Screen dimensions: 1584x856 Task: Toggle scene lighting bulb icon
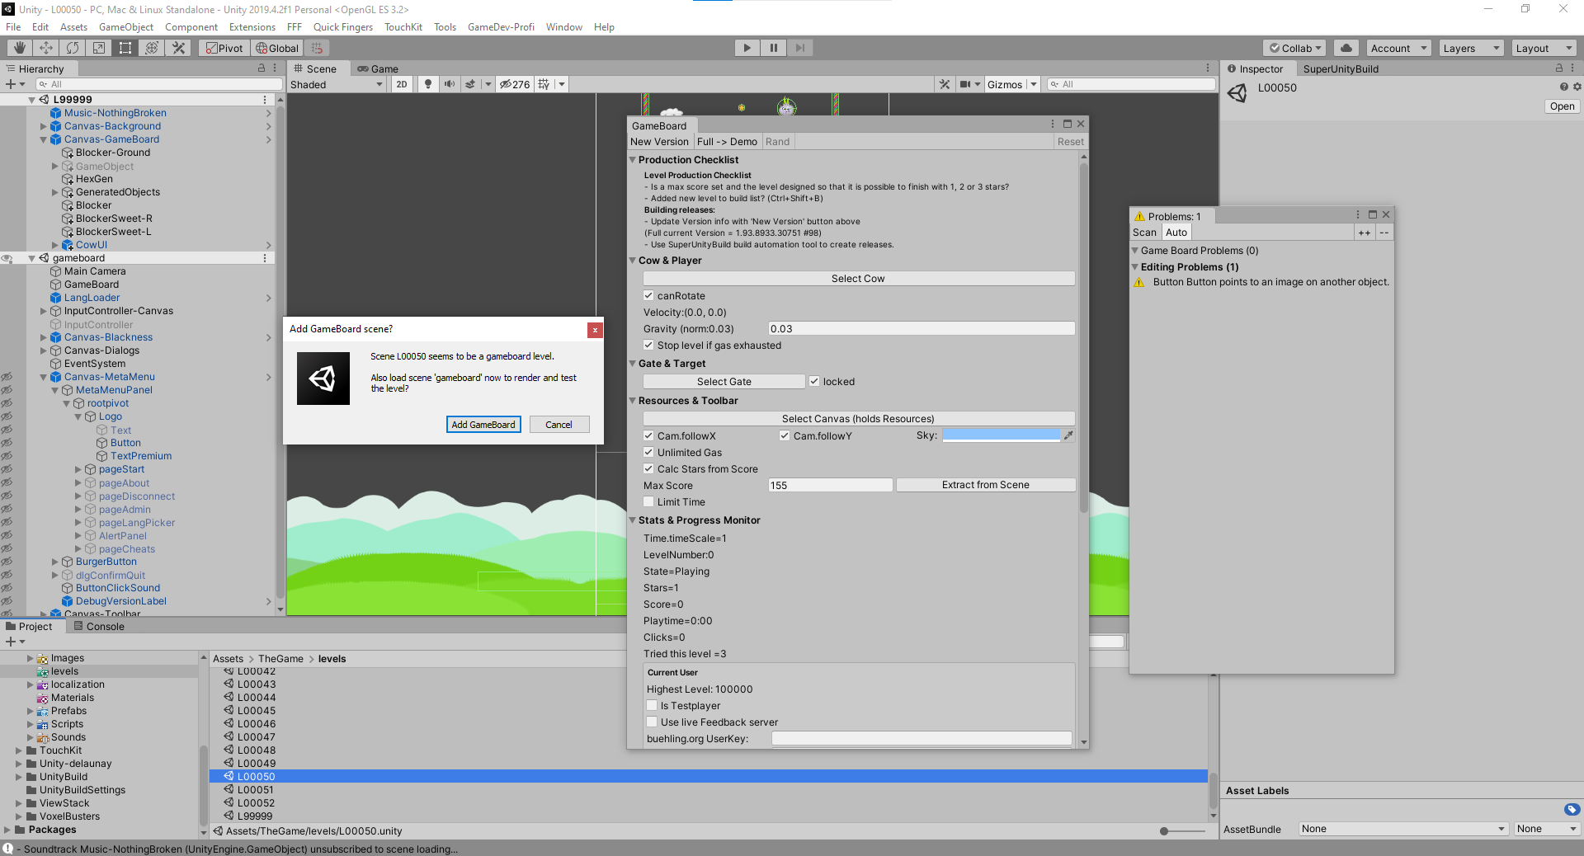click(427, 84)
